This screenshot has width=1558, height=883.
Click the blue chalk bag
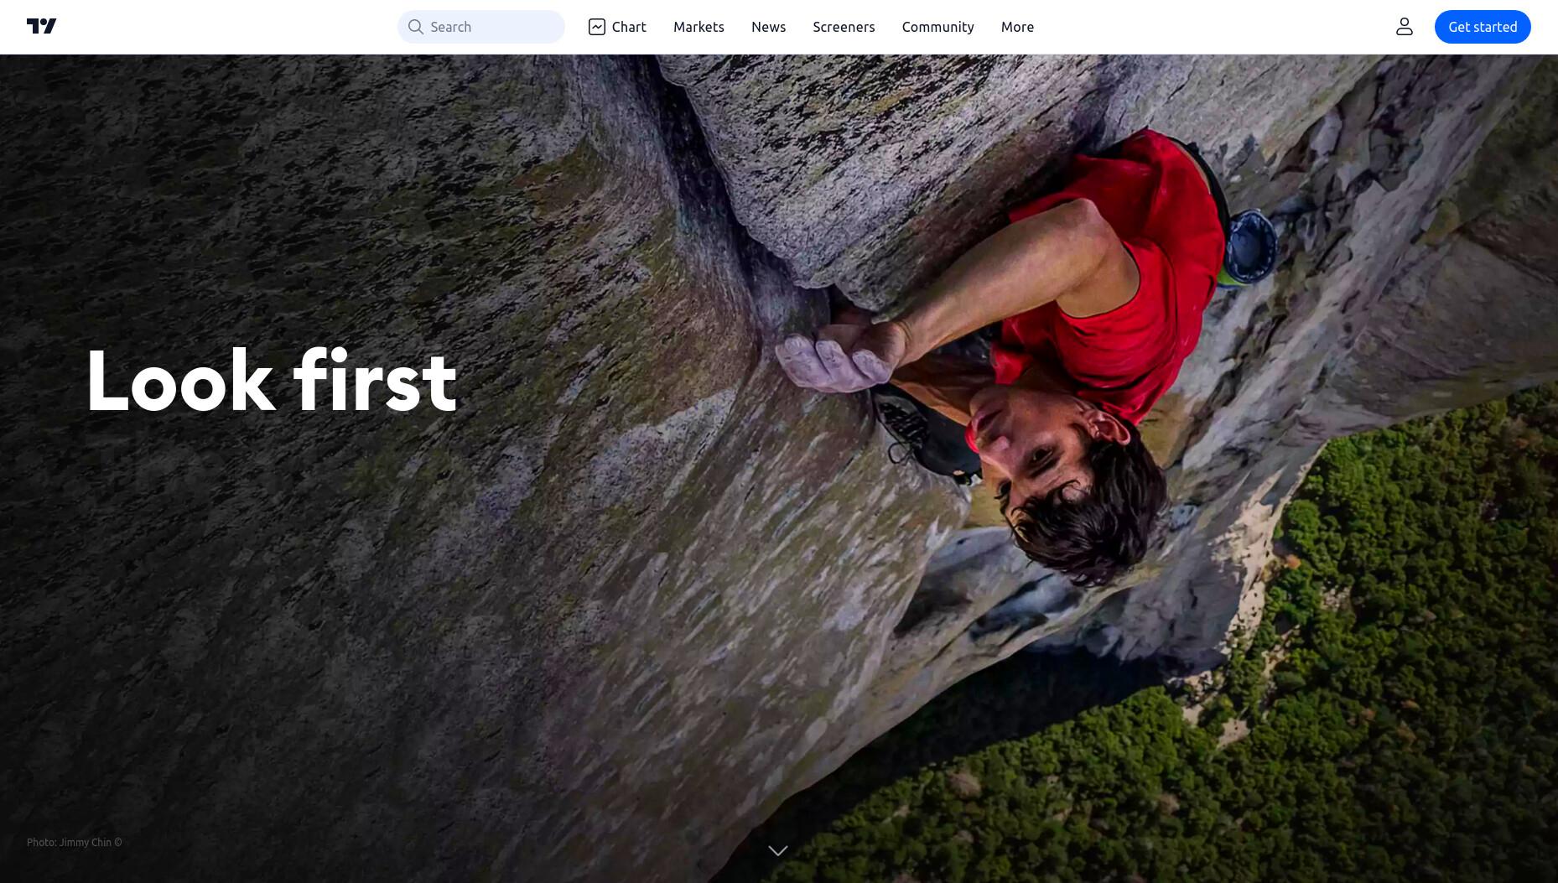click(1249, 246)
